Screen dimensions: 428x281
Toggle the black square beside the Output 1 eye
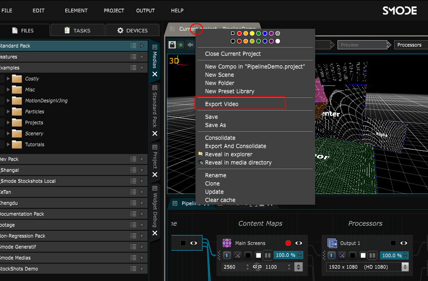[x=393, y=243]
